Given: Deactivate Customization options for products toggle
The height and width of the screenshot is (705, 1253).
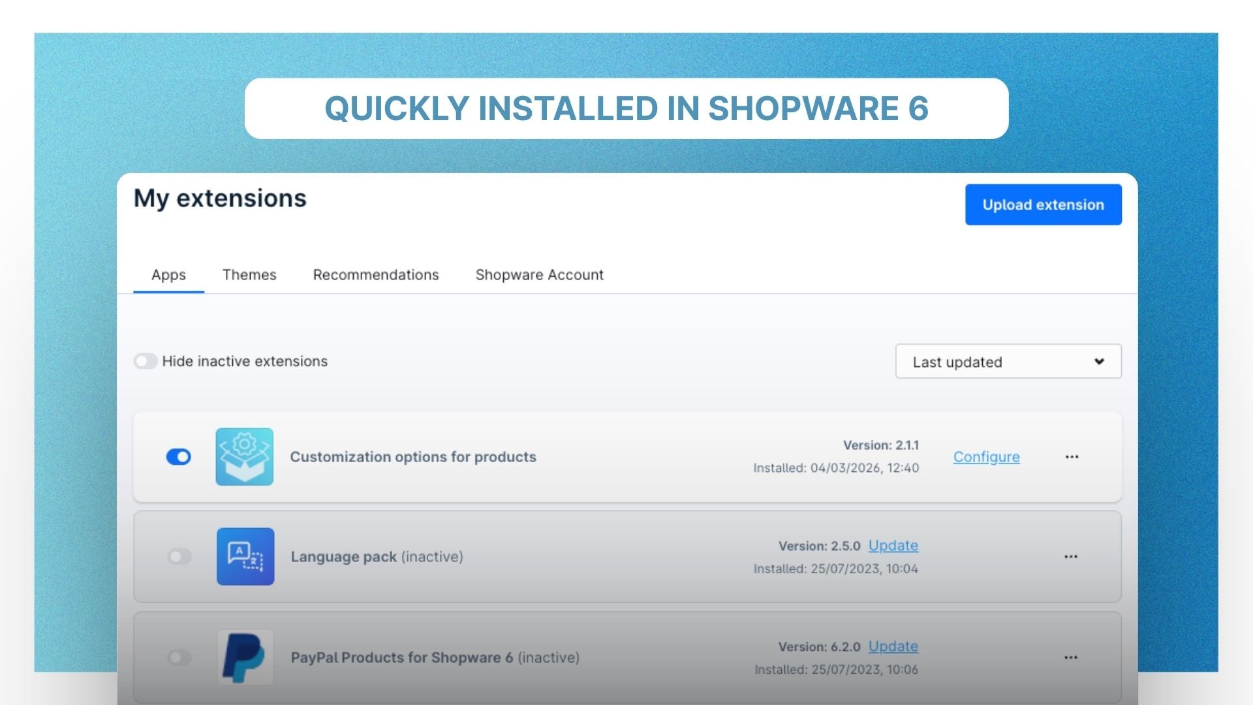Looking at the screenshot, I should click(178, 457).
